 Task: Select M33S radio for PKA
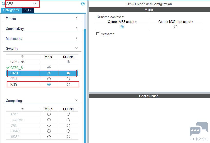point(49,79)
